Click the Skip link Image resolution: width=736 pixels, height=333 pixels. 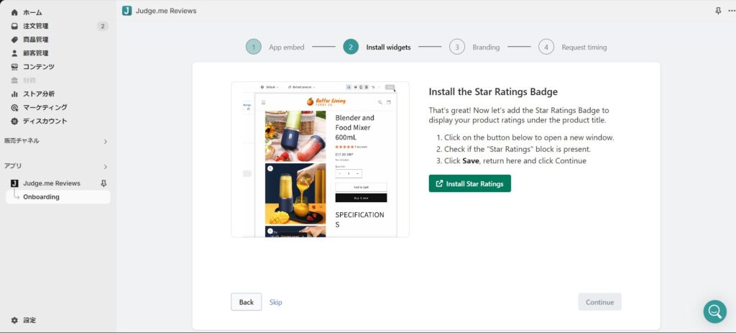pyautogui.click(x=275, y=302)
